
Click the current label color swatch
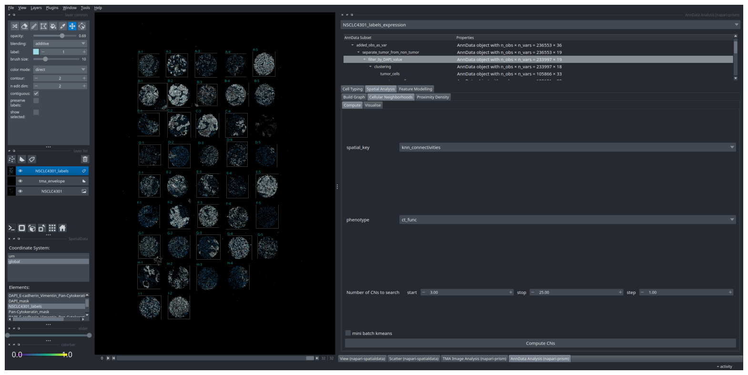36,51
